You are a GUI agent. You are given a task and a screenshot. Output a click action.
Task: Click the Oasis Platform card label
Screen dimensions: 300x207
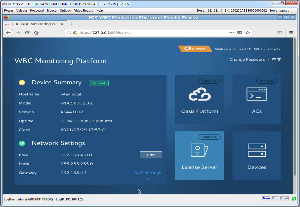click(200, 111)
